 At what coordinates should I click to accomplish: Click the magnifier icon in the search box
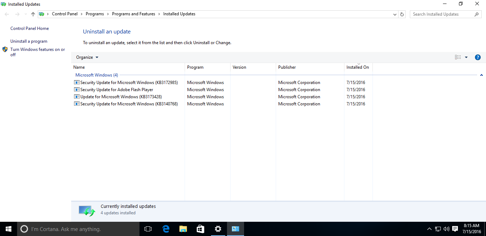pos(476,14)
